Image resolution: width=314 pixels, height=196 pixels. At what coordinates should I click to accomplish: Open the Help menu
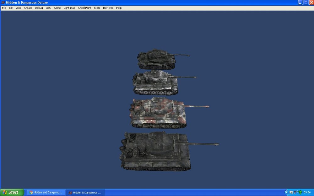[x=118, y=8]
